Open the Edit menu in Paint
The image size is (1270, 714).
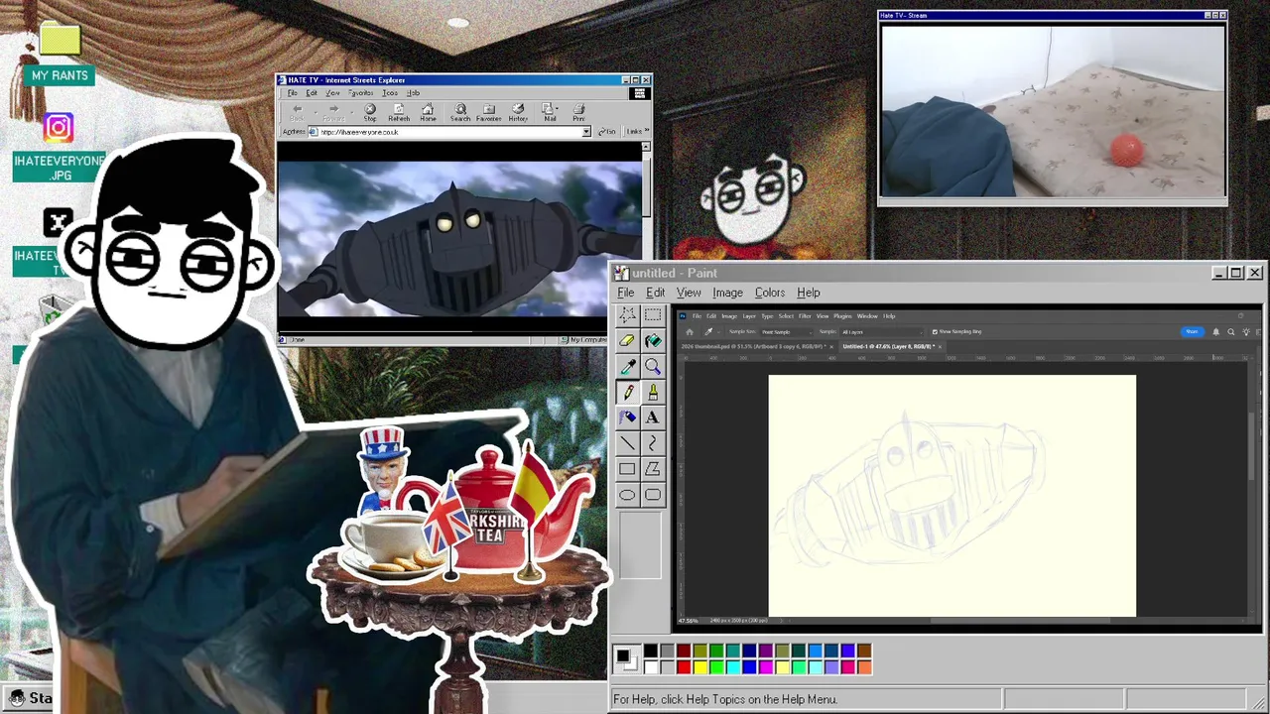pyautogui.click(x=656, y=293)
